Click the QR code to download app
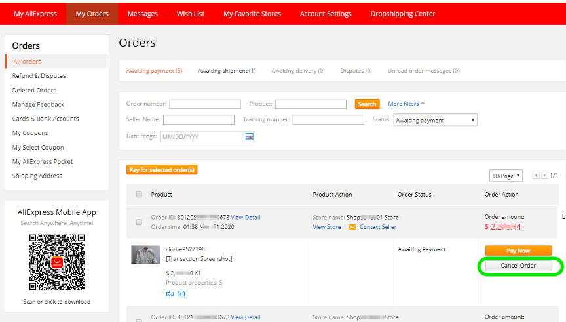 (x=57, y=262)
